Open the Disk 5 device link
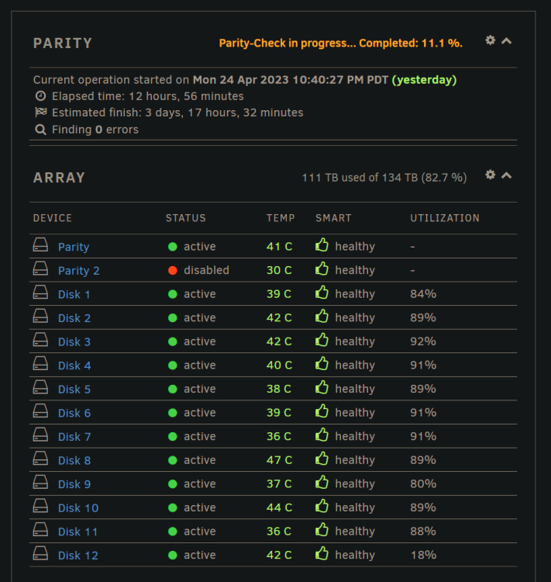This screenshot has width=551, height=582. click(74, 389)
